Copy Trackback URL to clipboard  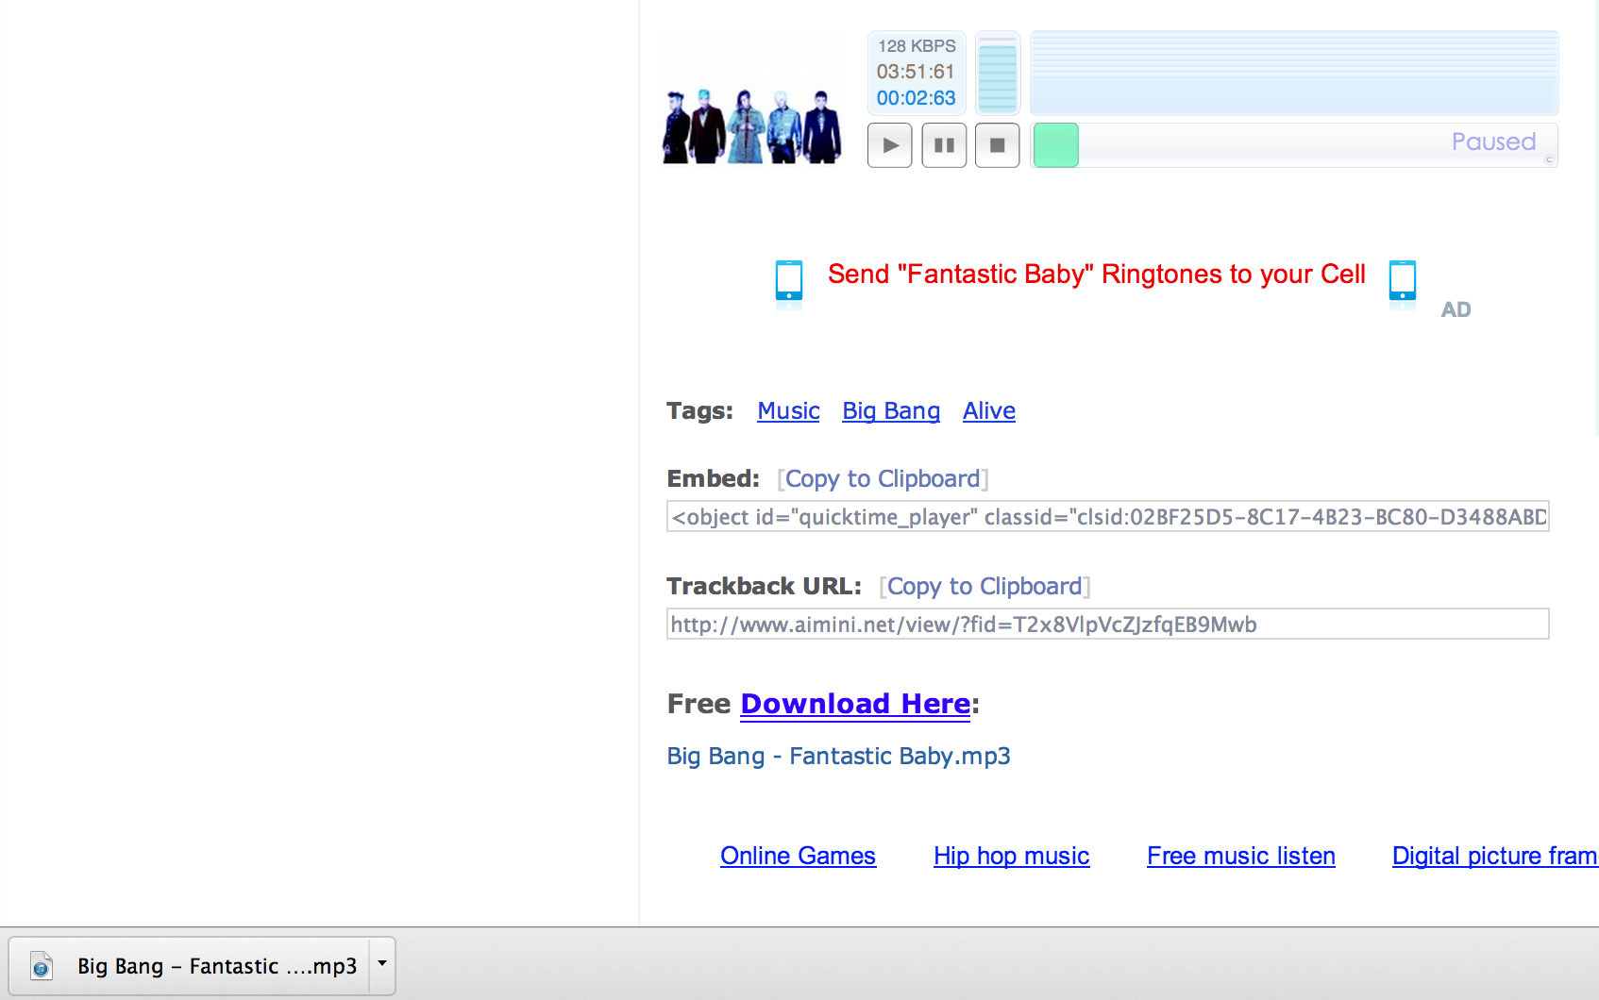tap(984, 587)
